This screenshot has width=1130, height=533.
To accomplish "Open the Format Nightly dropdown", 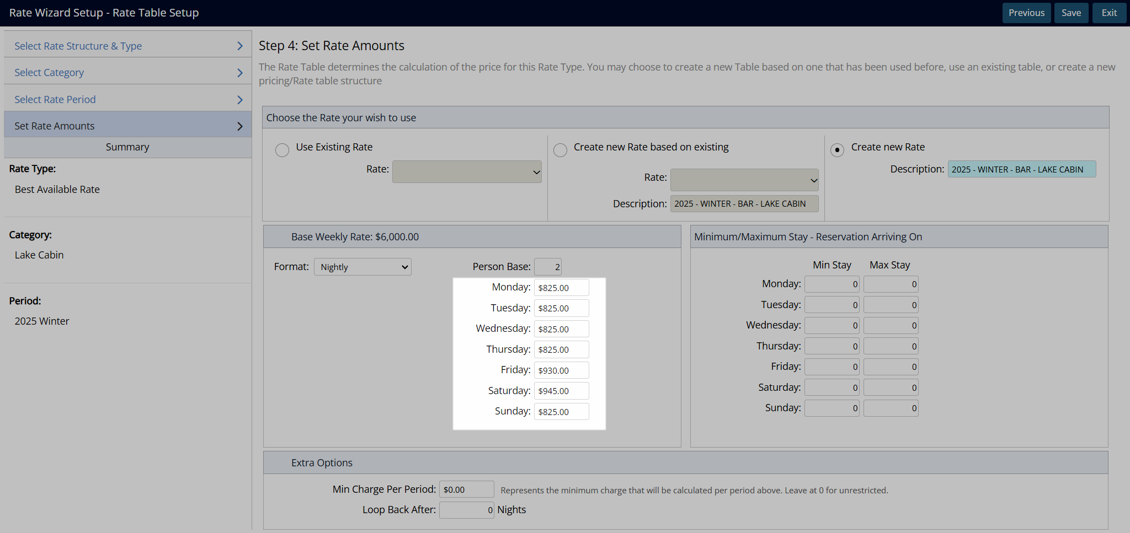I will coord(363,267).
